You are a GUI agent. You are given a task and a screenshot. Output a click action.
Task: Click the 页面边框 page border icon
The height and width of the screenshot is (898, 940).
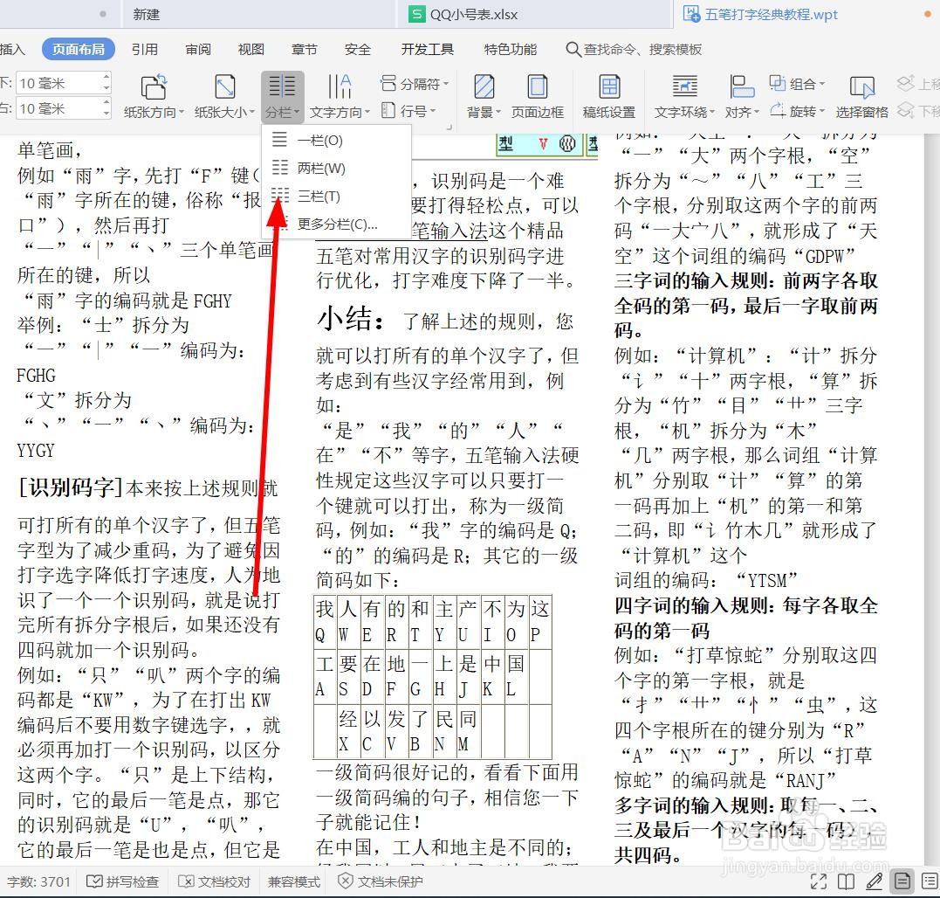coord(538,96)
